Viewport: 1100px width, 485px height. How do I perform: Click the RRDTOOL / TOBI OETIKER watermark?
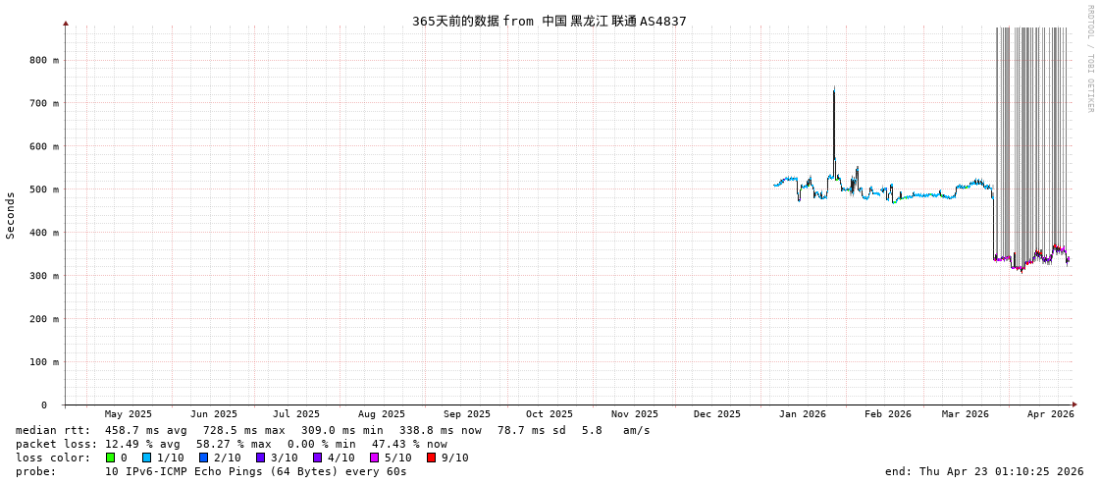[1089, 59]
